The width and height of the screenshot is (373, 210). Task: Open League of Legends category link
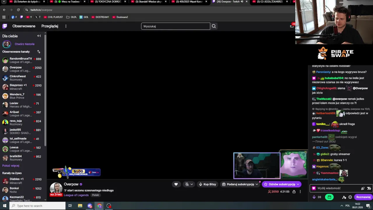click(76, 195)
